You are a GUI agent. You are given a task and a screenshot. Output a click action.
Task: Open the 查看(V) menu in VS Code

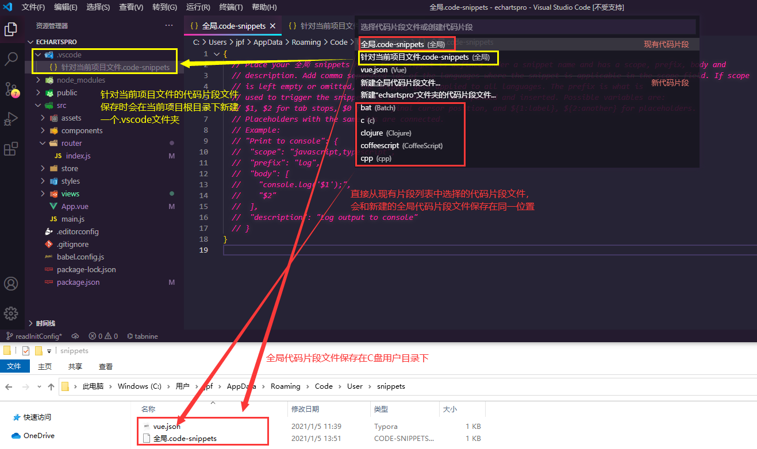point(131,7)
